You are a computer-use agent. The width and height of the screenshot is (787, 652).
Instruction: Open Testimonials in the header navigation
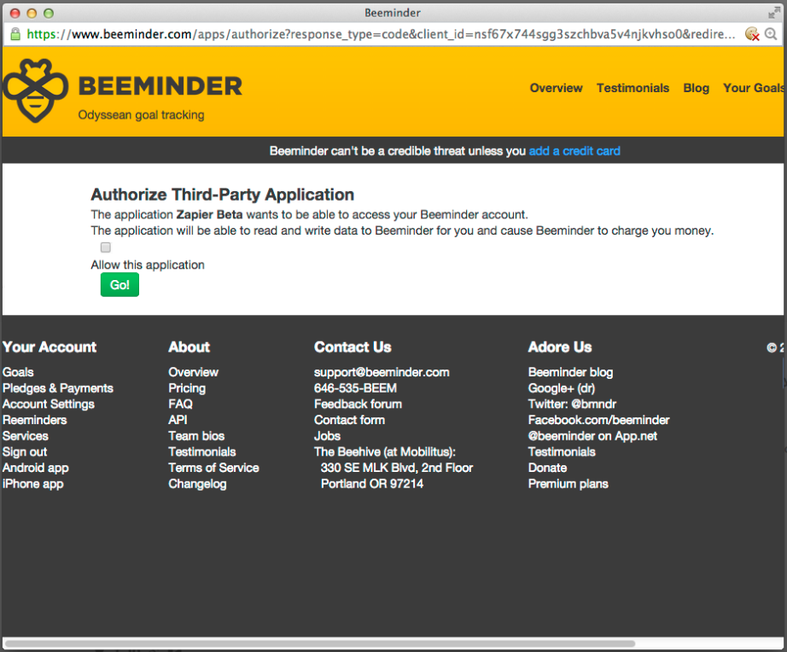[633, 88]
